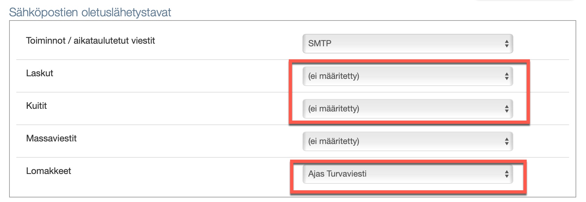
Task: Open the Lomakkeet dropdown showing Ajas Turvaviesti
Action: tap(407, 174)
